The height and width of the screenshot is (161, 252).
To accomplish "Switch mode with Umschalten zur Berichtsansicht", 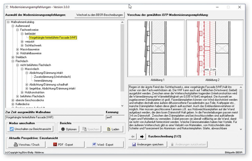I will [30, 129].
